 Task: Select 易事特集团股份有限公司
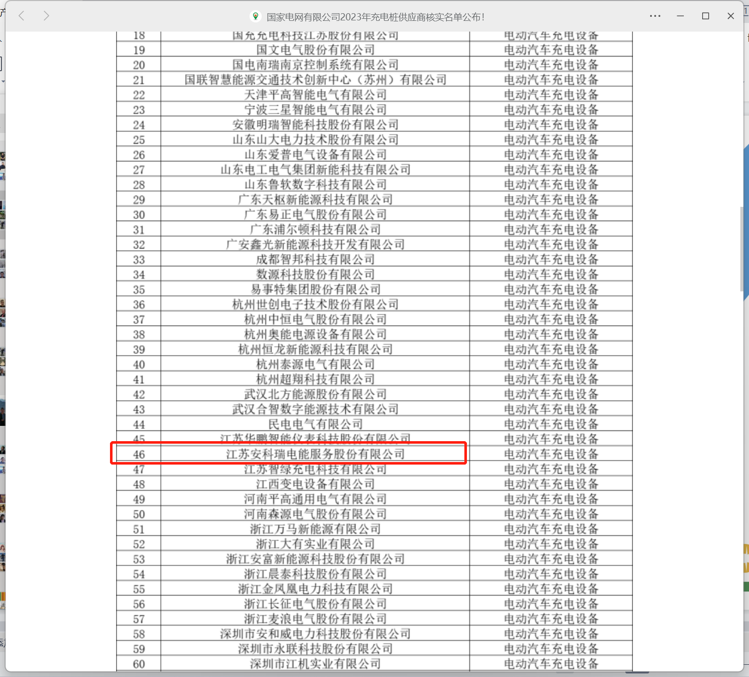coord(316,289)
